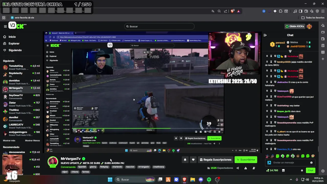Click the Conversando category link
The height and width of the screenshot is (184, 327).
point(68,167)
